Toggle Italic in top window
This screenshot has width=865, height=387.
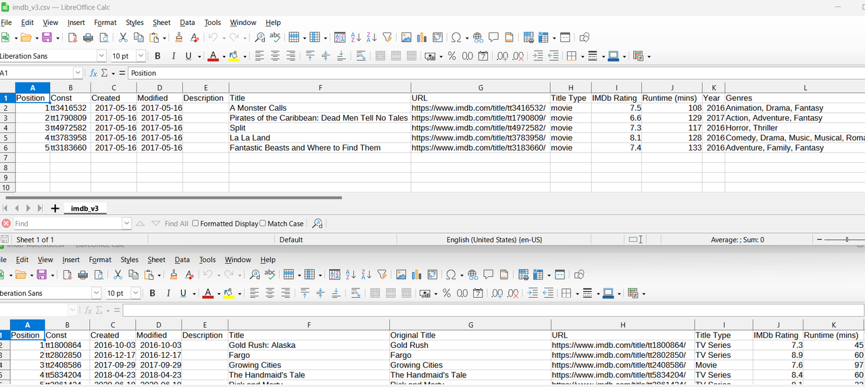tap(173, 56)
